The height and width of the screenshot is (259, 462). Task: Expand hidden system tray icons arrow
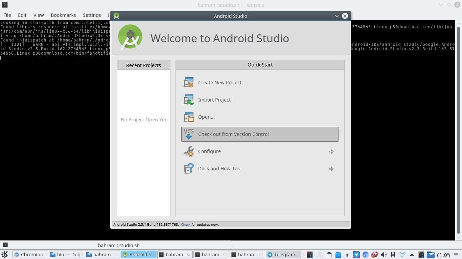point(412,255)
